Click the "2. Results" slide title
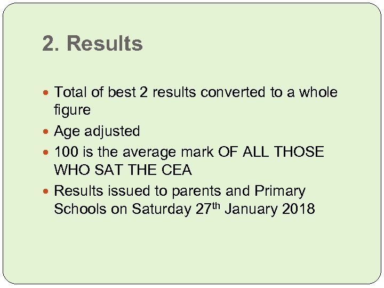Screen dimensions: 384x288 click(93, 44)
